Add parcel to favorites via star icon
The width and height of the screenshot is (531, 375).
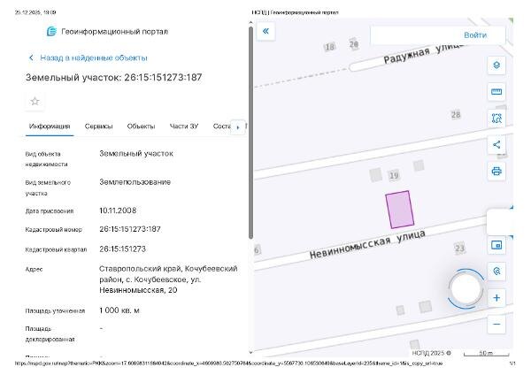[x=35, y=101]
